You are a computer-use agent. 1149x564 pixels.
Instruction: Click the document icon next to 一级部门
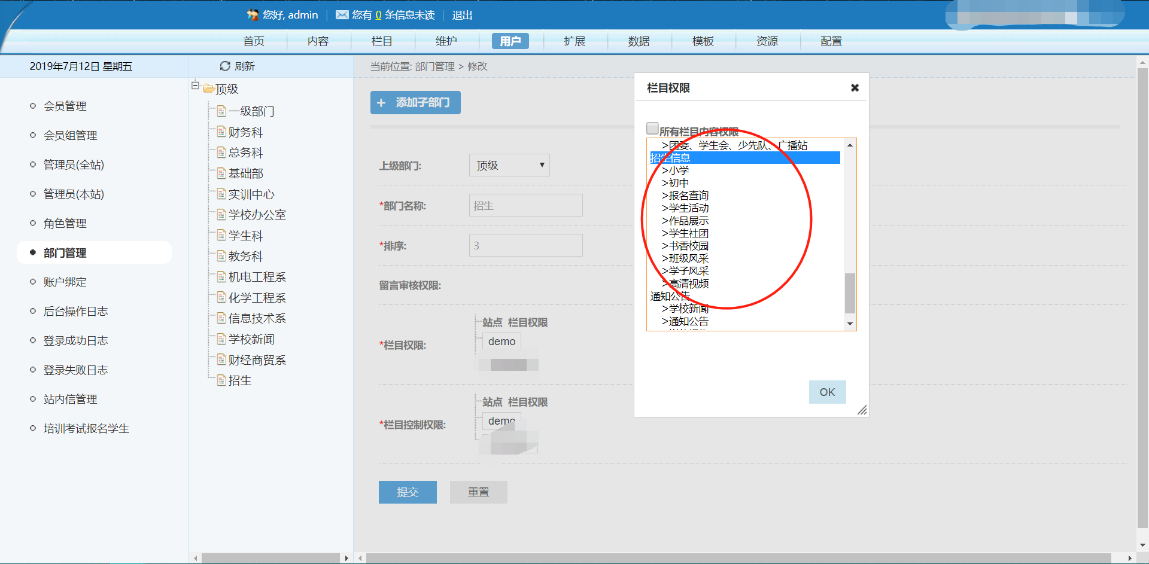pos(221,111)
